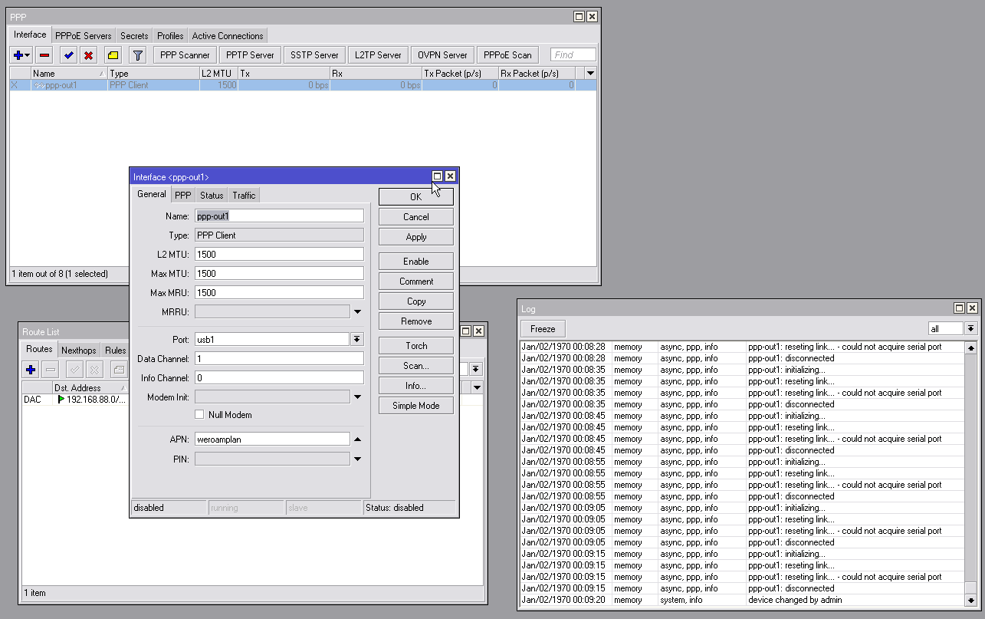Collapse the APN field with the up arrow
985x619 pixels.
point(357,440)
